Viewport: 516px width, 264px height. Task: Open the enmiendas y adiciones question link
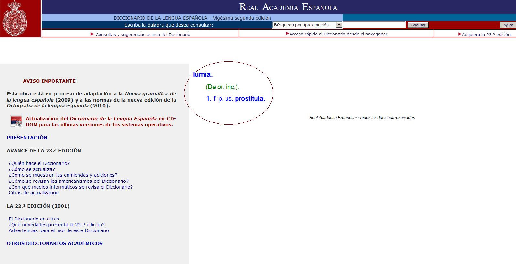point(63,175)
